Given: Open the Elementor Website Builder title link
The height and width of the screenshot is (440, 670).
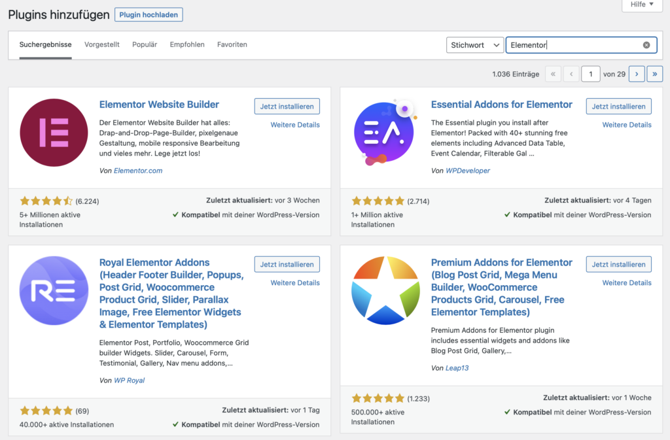Looking at the screenshot, I should (x=159, y=105).
